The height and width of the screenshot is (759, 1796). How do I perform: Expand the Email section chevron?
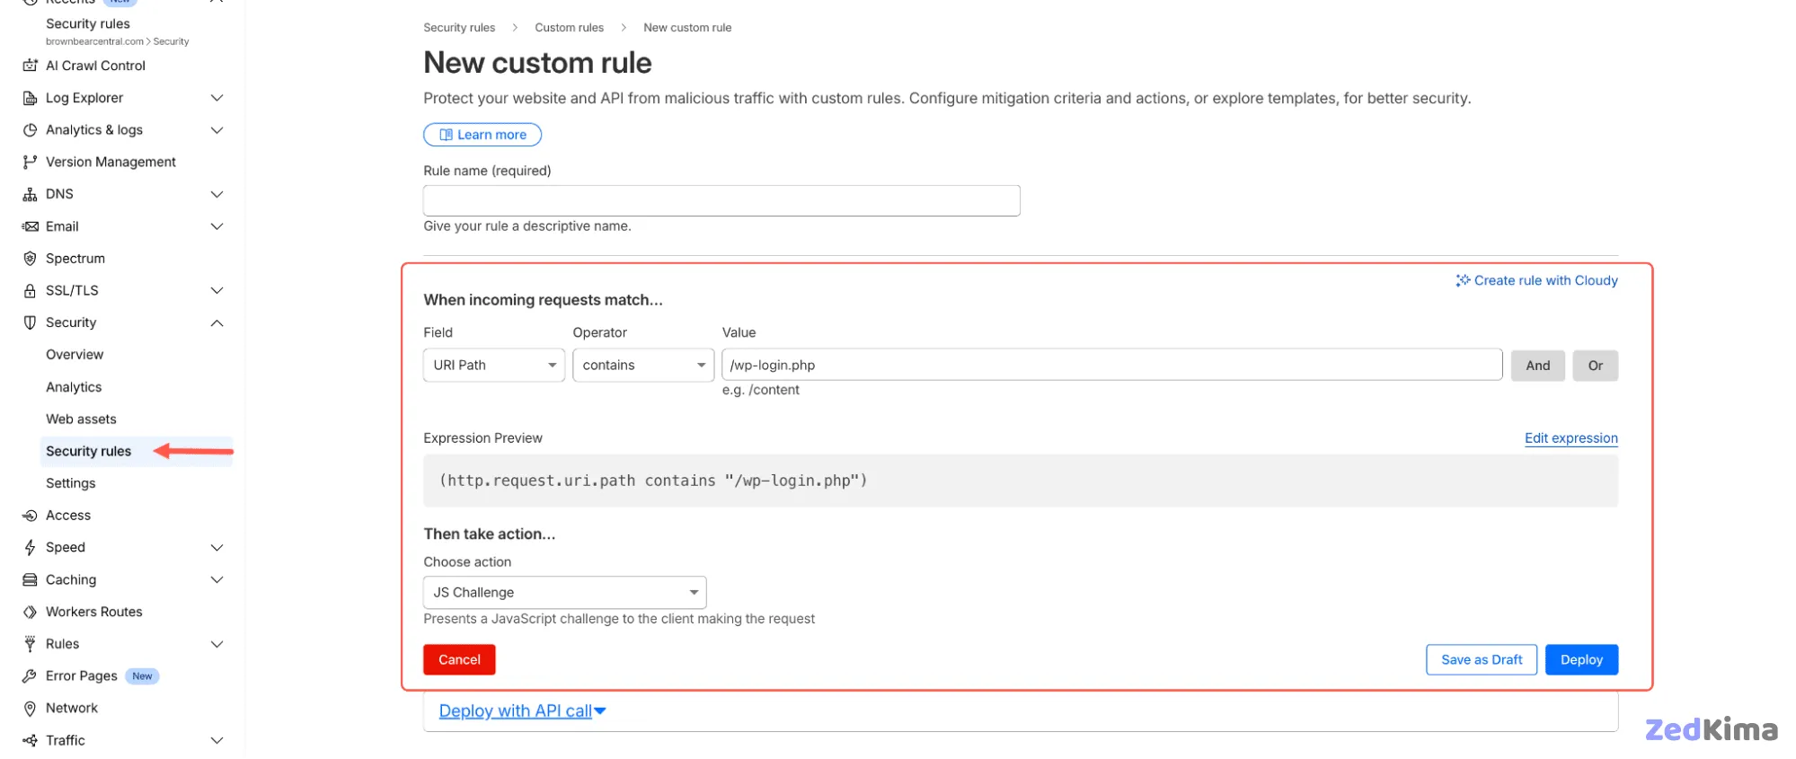coord(217,226)
